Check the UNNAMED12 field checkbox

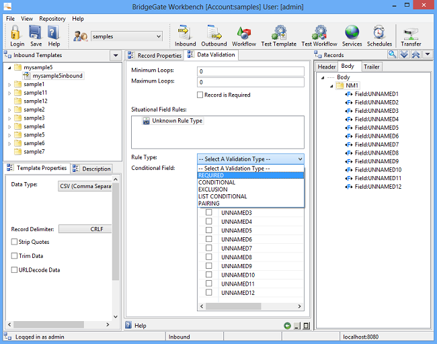tap(208, 292)
